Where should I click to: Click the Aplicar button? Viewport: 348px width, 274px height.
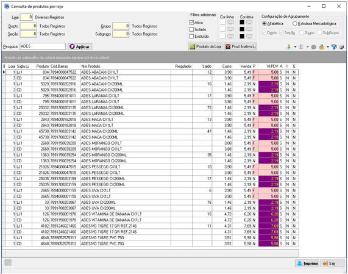tap(80, 46)
